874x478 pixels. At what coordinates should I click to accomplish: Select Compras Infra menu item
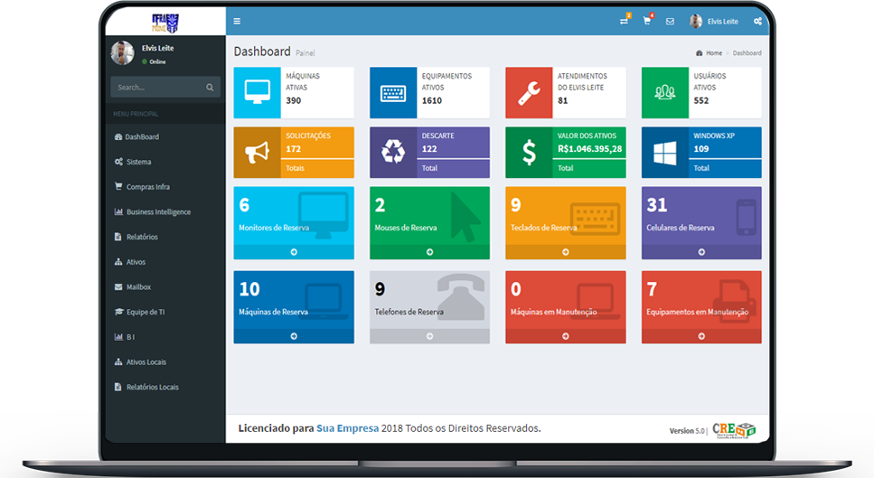click(x=147, y=187)
